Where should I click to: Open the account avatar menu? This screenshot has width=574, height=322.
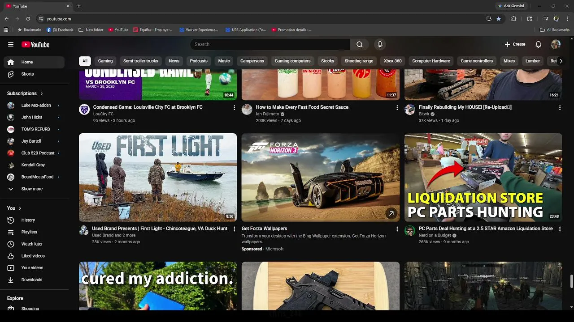556,44
